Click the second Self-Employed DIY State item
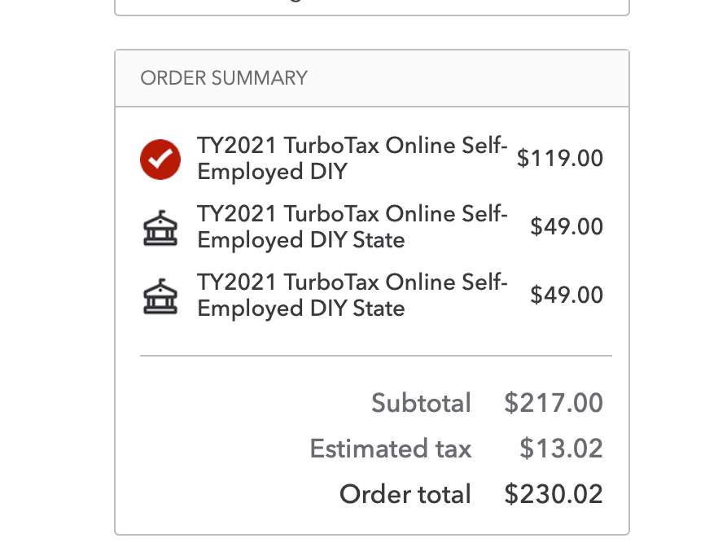705x547 pixels. coord(352,295)
